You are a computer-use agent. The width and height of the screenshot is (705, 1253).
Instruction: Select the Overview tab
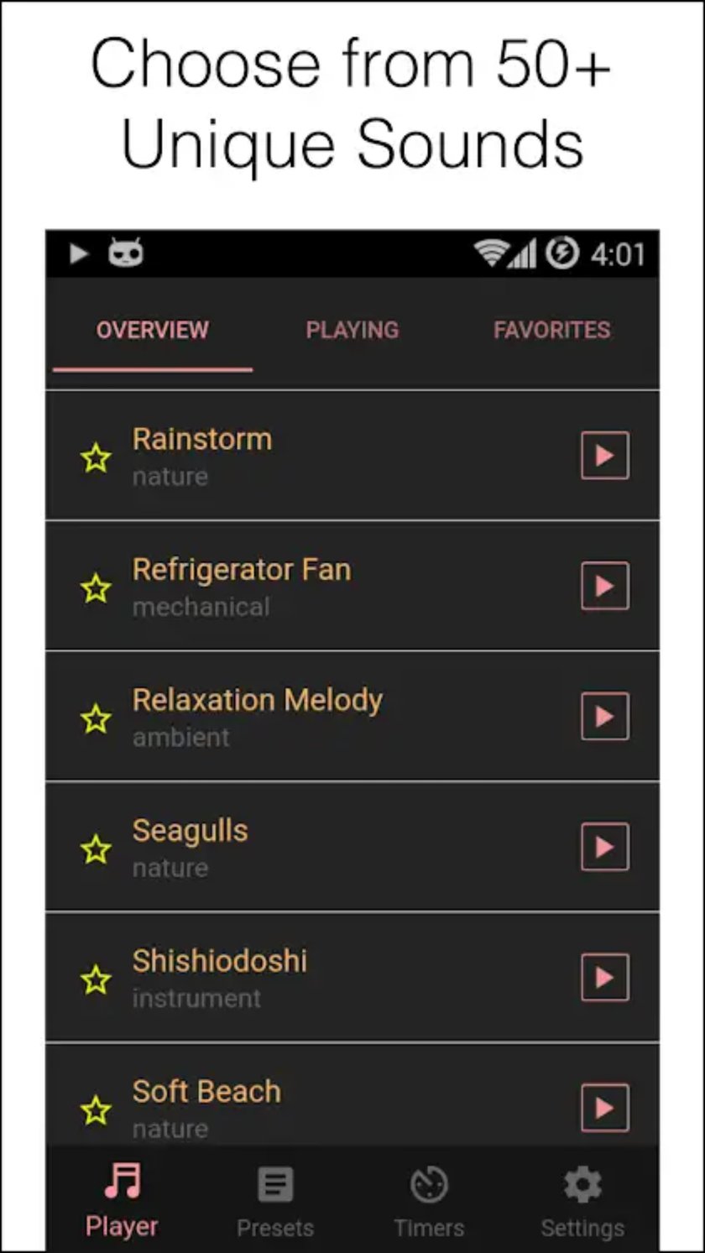point(152,330)
